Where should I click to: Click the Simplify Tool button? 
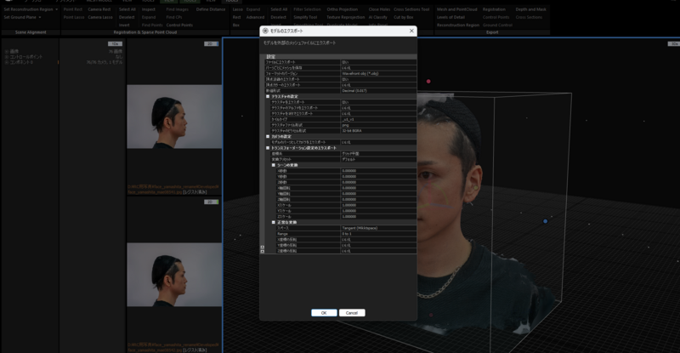[305, 17]
